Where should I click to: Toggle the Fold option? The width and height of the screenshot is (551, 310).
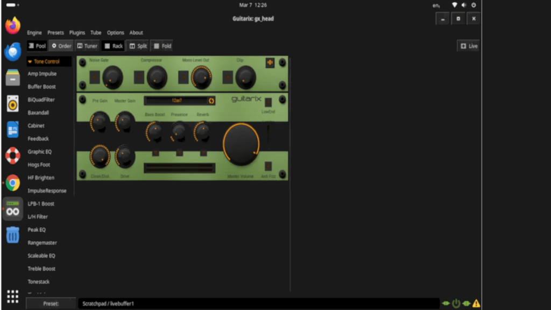(x=162, y=46)
